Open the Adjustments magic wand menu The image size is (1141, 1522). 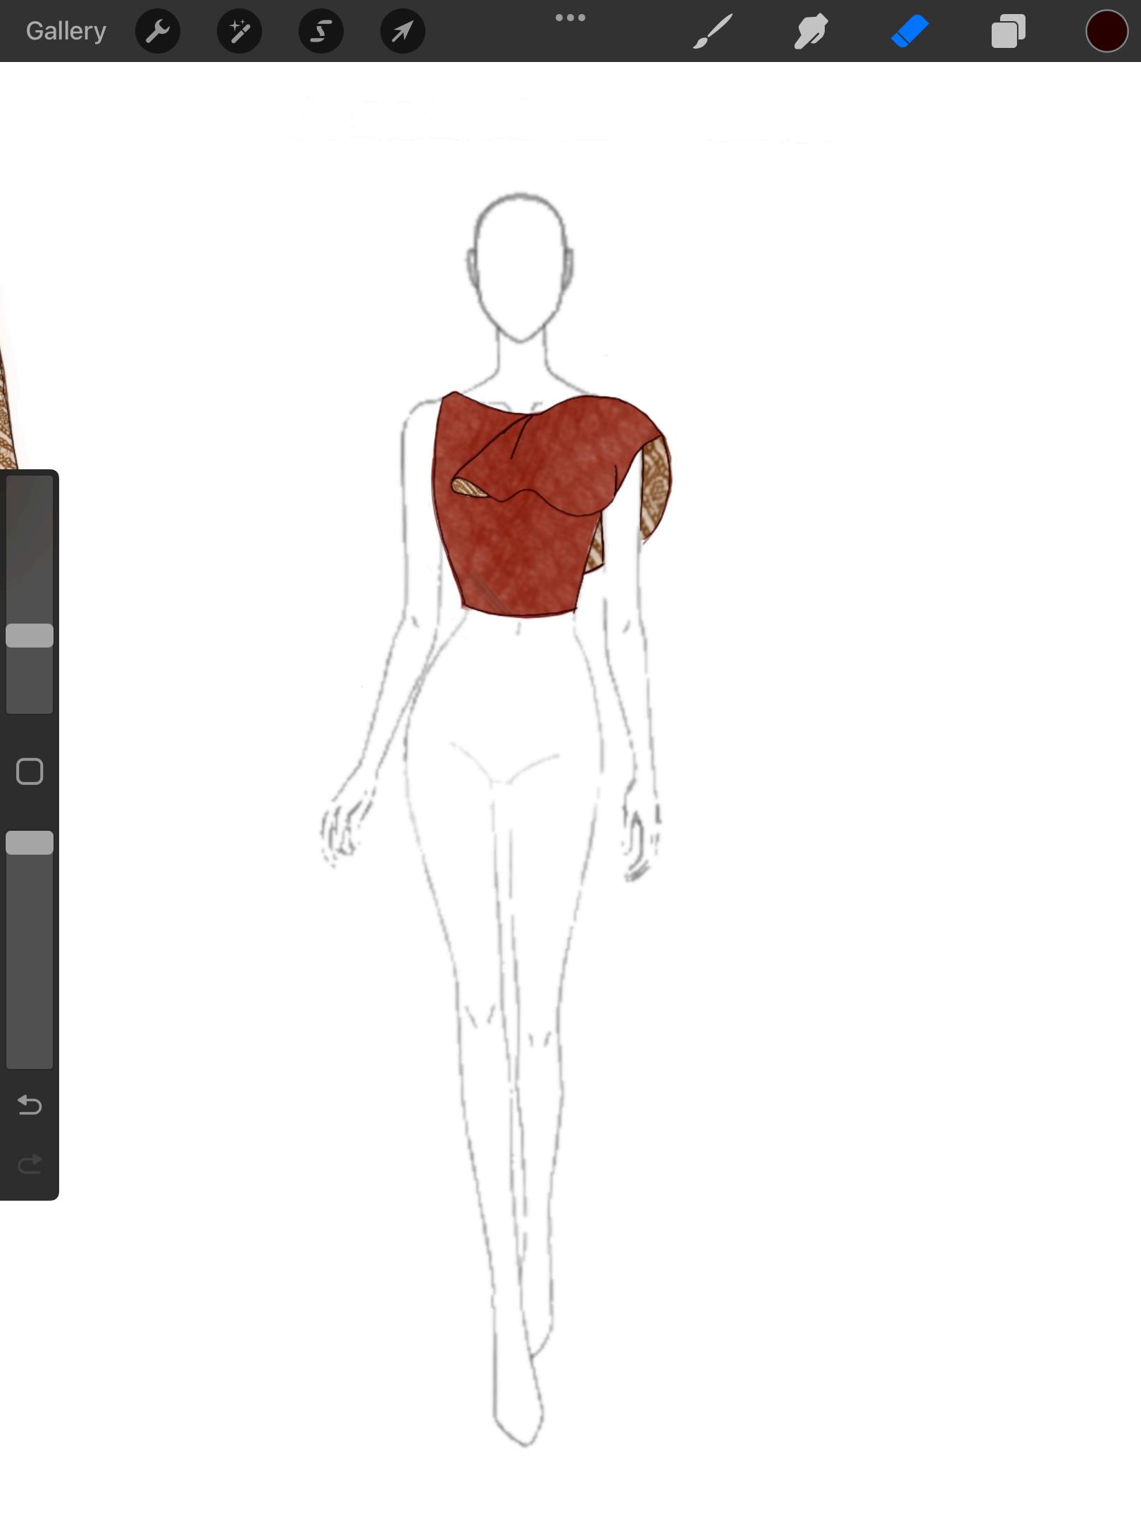coord(239,31)
